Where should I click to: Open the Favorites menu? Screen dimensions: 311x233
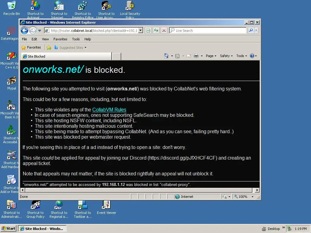point(60,39)
